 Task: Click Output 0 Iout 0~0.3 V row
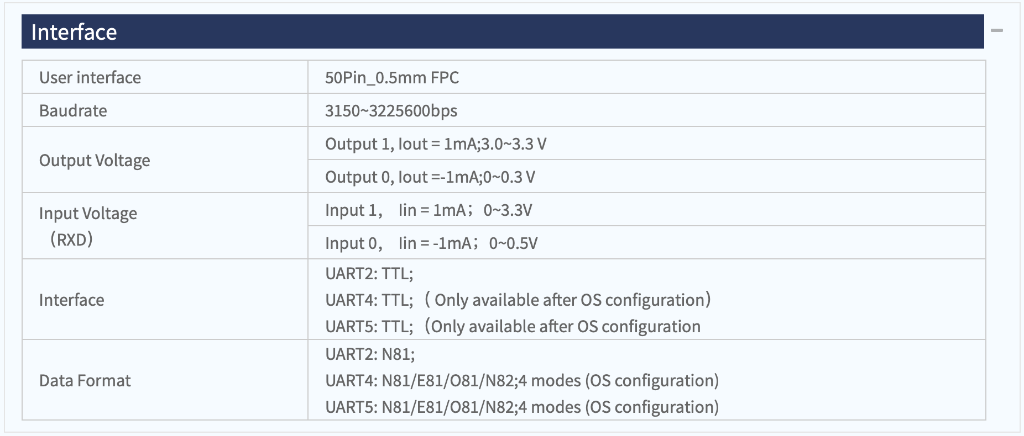point(430,177)
